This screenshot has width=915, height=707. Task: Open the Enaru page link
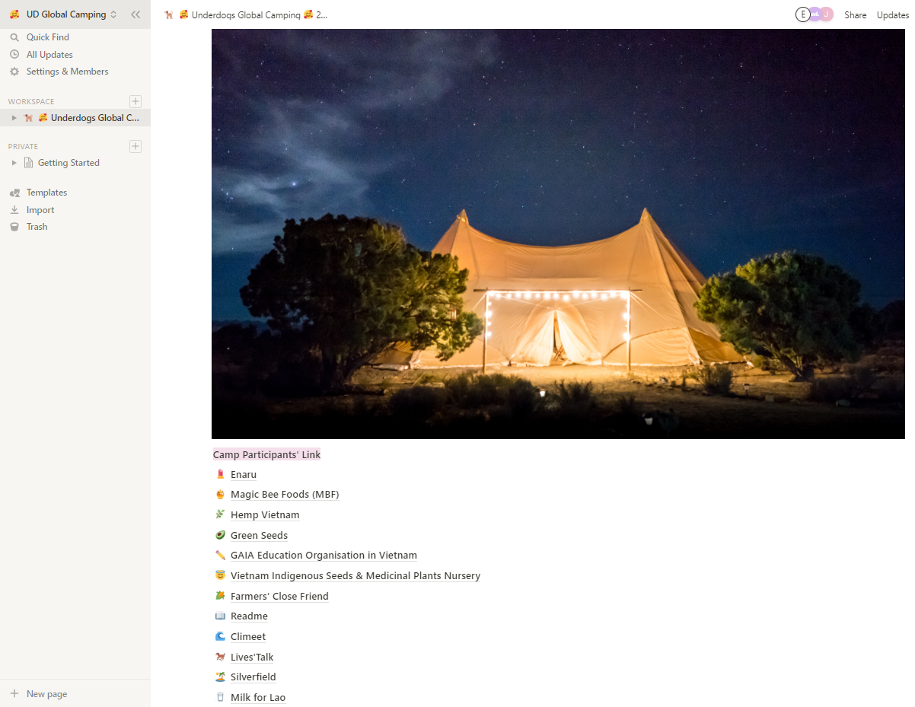[x=244, y=474]
